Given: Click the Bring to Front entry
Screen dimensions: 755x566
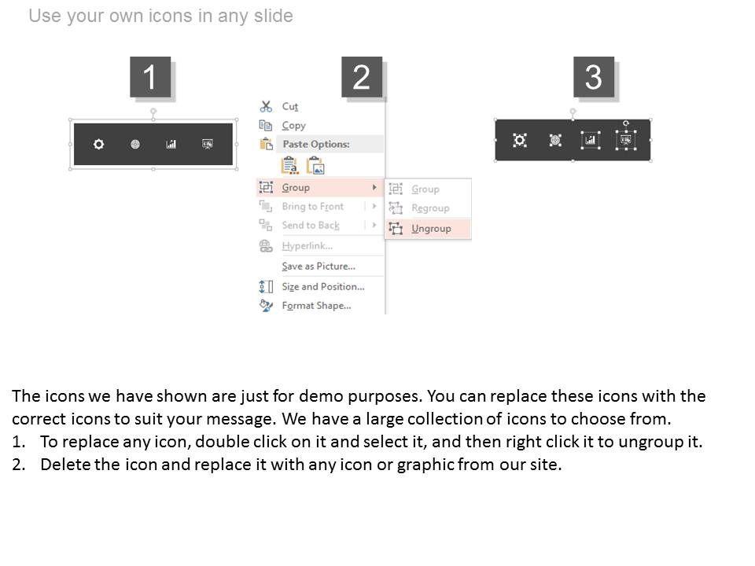Looking at the screenshot, I should [x=314, y=207].
